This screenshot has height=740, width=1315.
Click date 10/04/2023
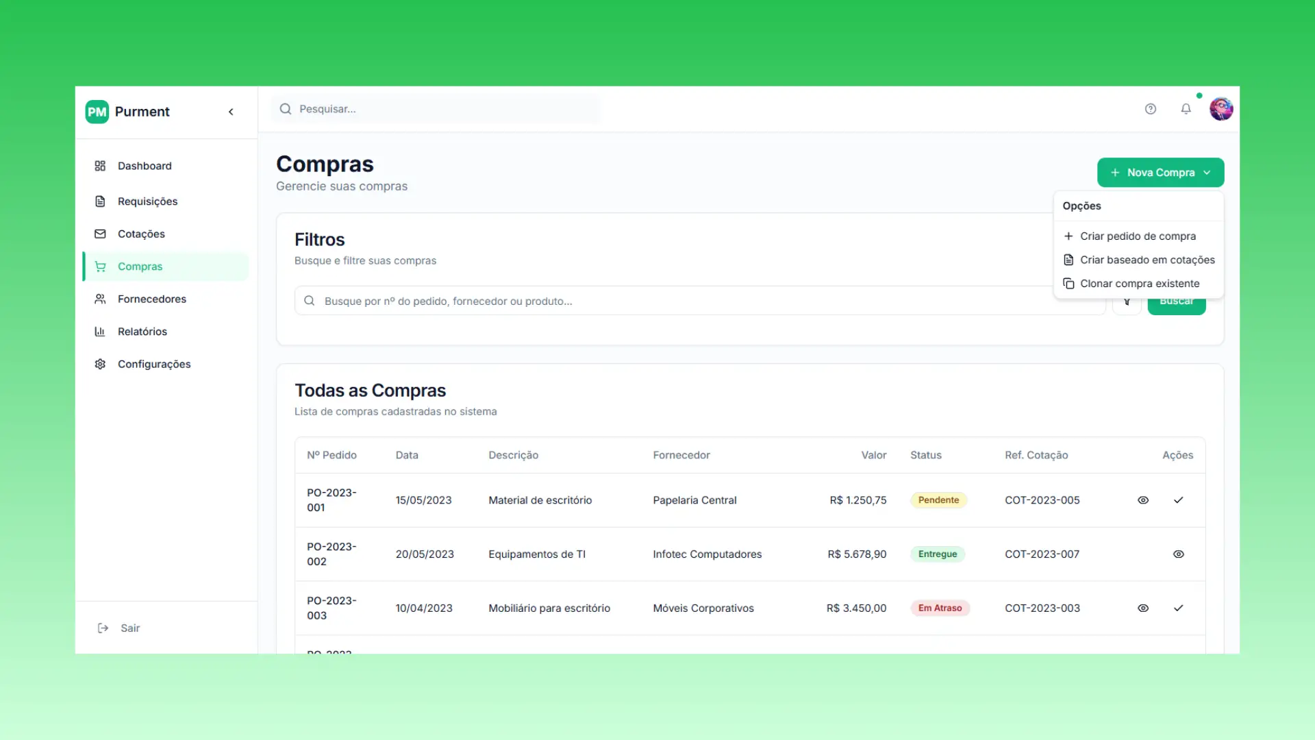(x=423, y=608)
